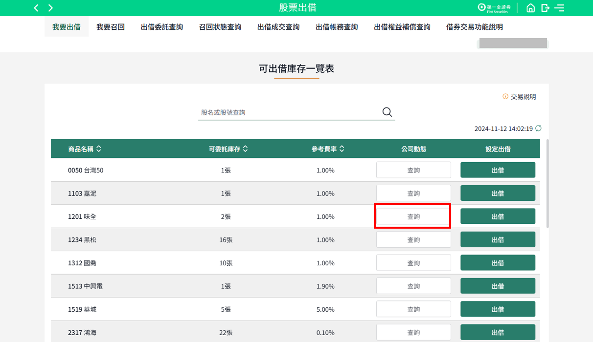Screen dimensions: 593x342
Task: Click 查詢 button for 1201 味全
Action: (413, 216)
